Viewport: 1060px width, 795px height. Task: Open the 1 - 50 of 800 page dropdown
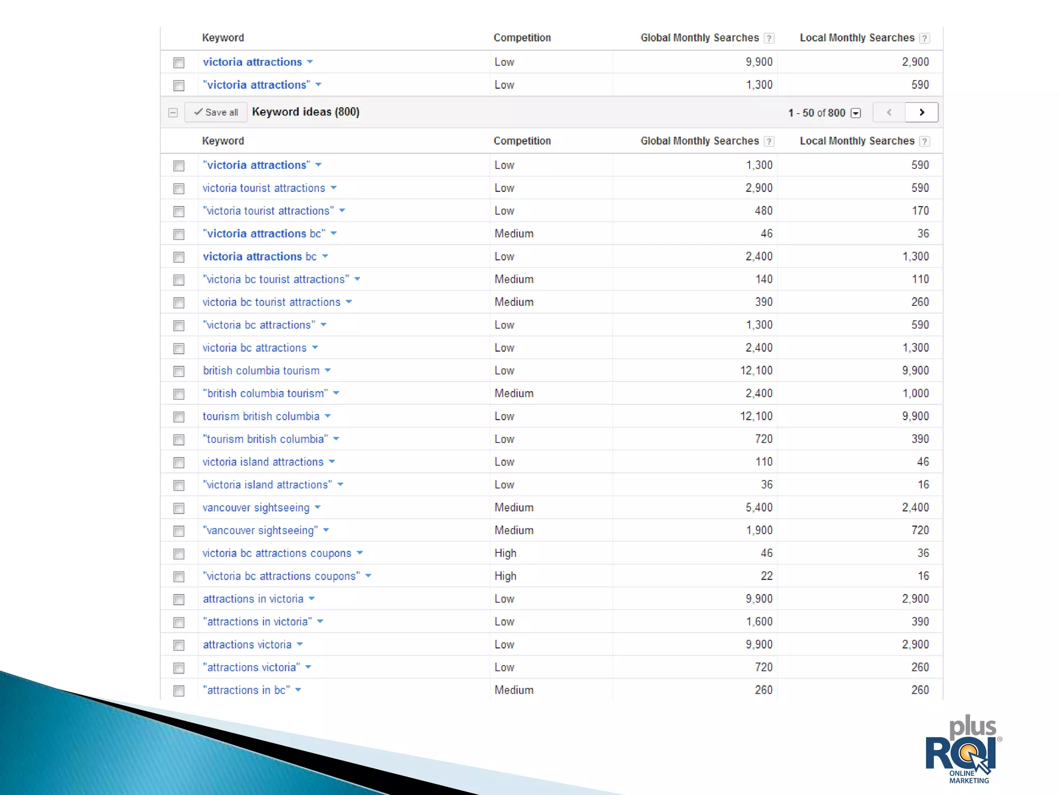click(x=856, y=113)
